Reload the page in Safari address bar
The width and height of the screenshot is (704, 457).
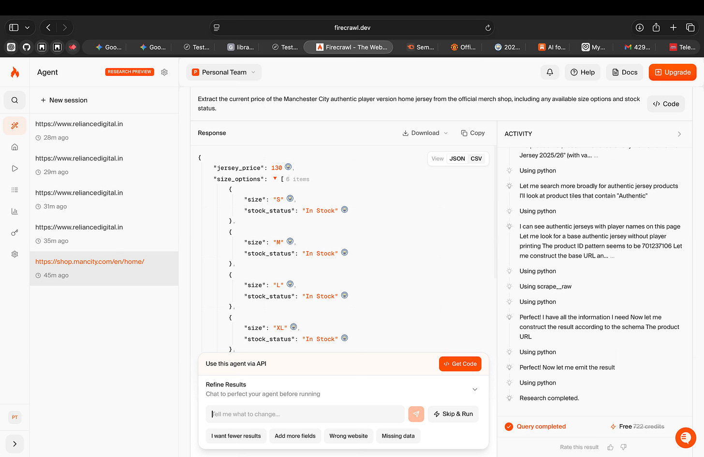pyautogui.click(x=488, y=28)
